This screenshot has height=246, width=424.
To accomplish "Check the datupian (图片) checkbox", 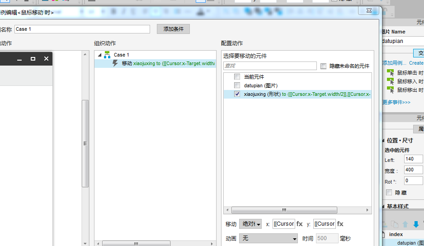I will (237, 85).
